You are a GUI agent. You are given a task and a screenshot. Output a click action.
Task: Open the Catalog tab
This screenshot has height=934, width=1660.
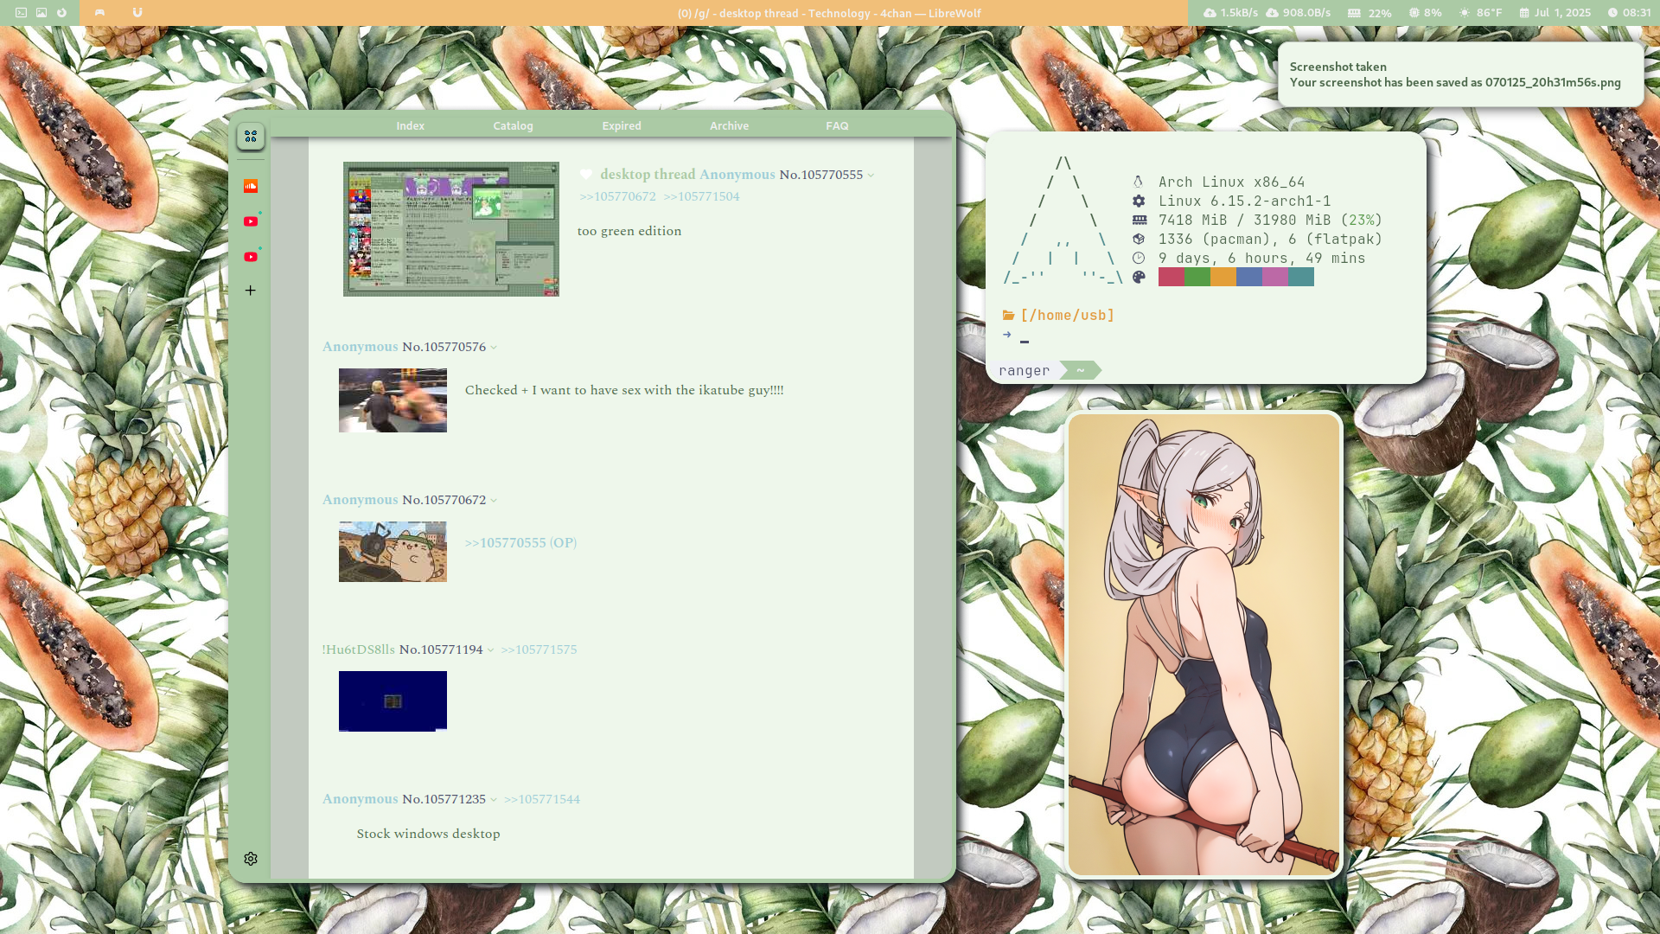tap(513, 125)
